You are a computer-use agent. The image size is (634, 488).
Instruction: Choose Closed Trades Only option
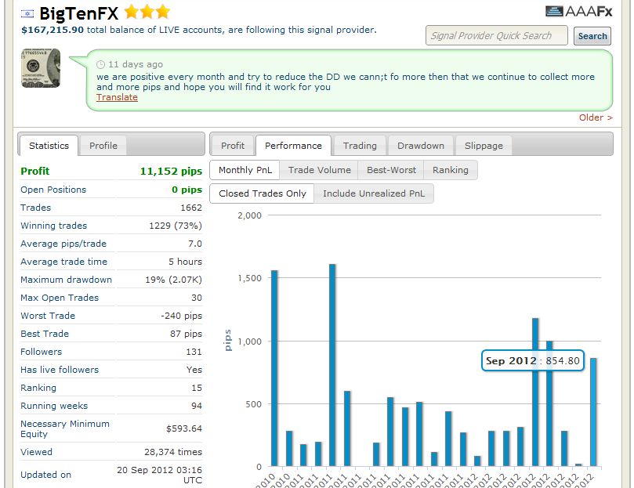263,193
